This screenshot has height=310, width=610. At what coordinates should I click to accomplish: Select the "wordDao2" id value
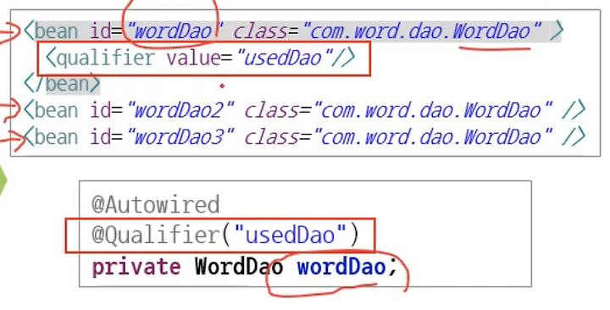point(181,111)
